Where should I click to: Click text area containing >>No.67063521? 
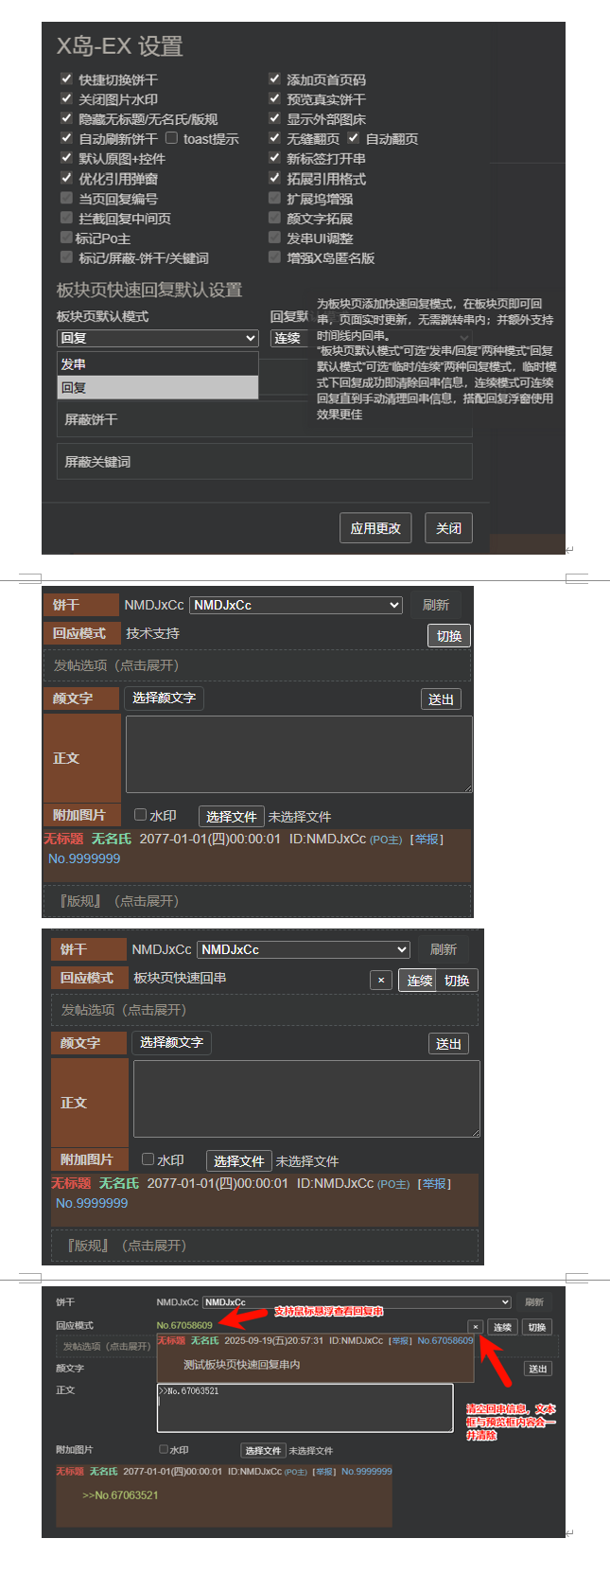coord(305,1408)
